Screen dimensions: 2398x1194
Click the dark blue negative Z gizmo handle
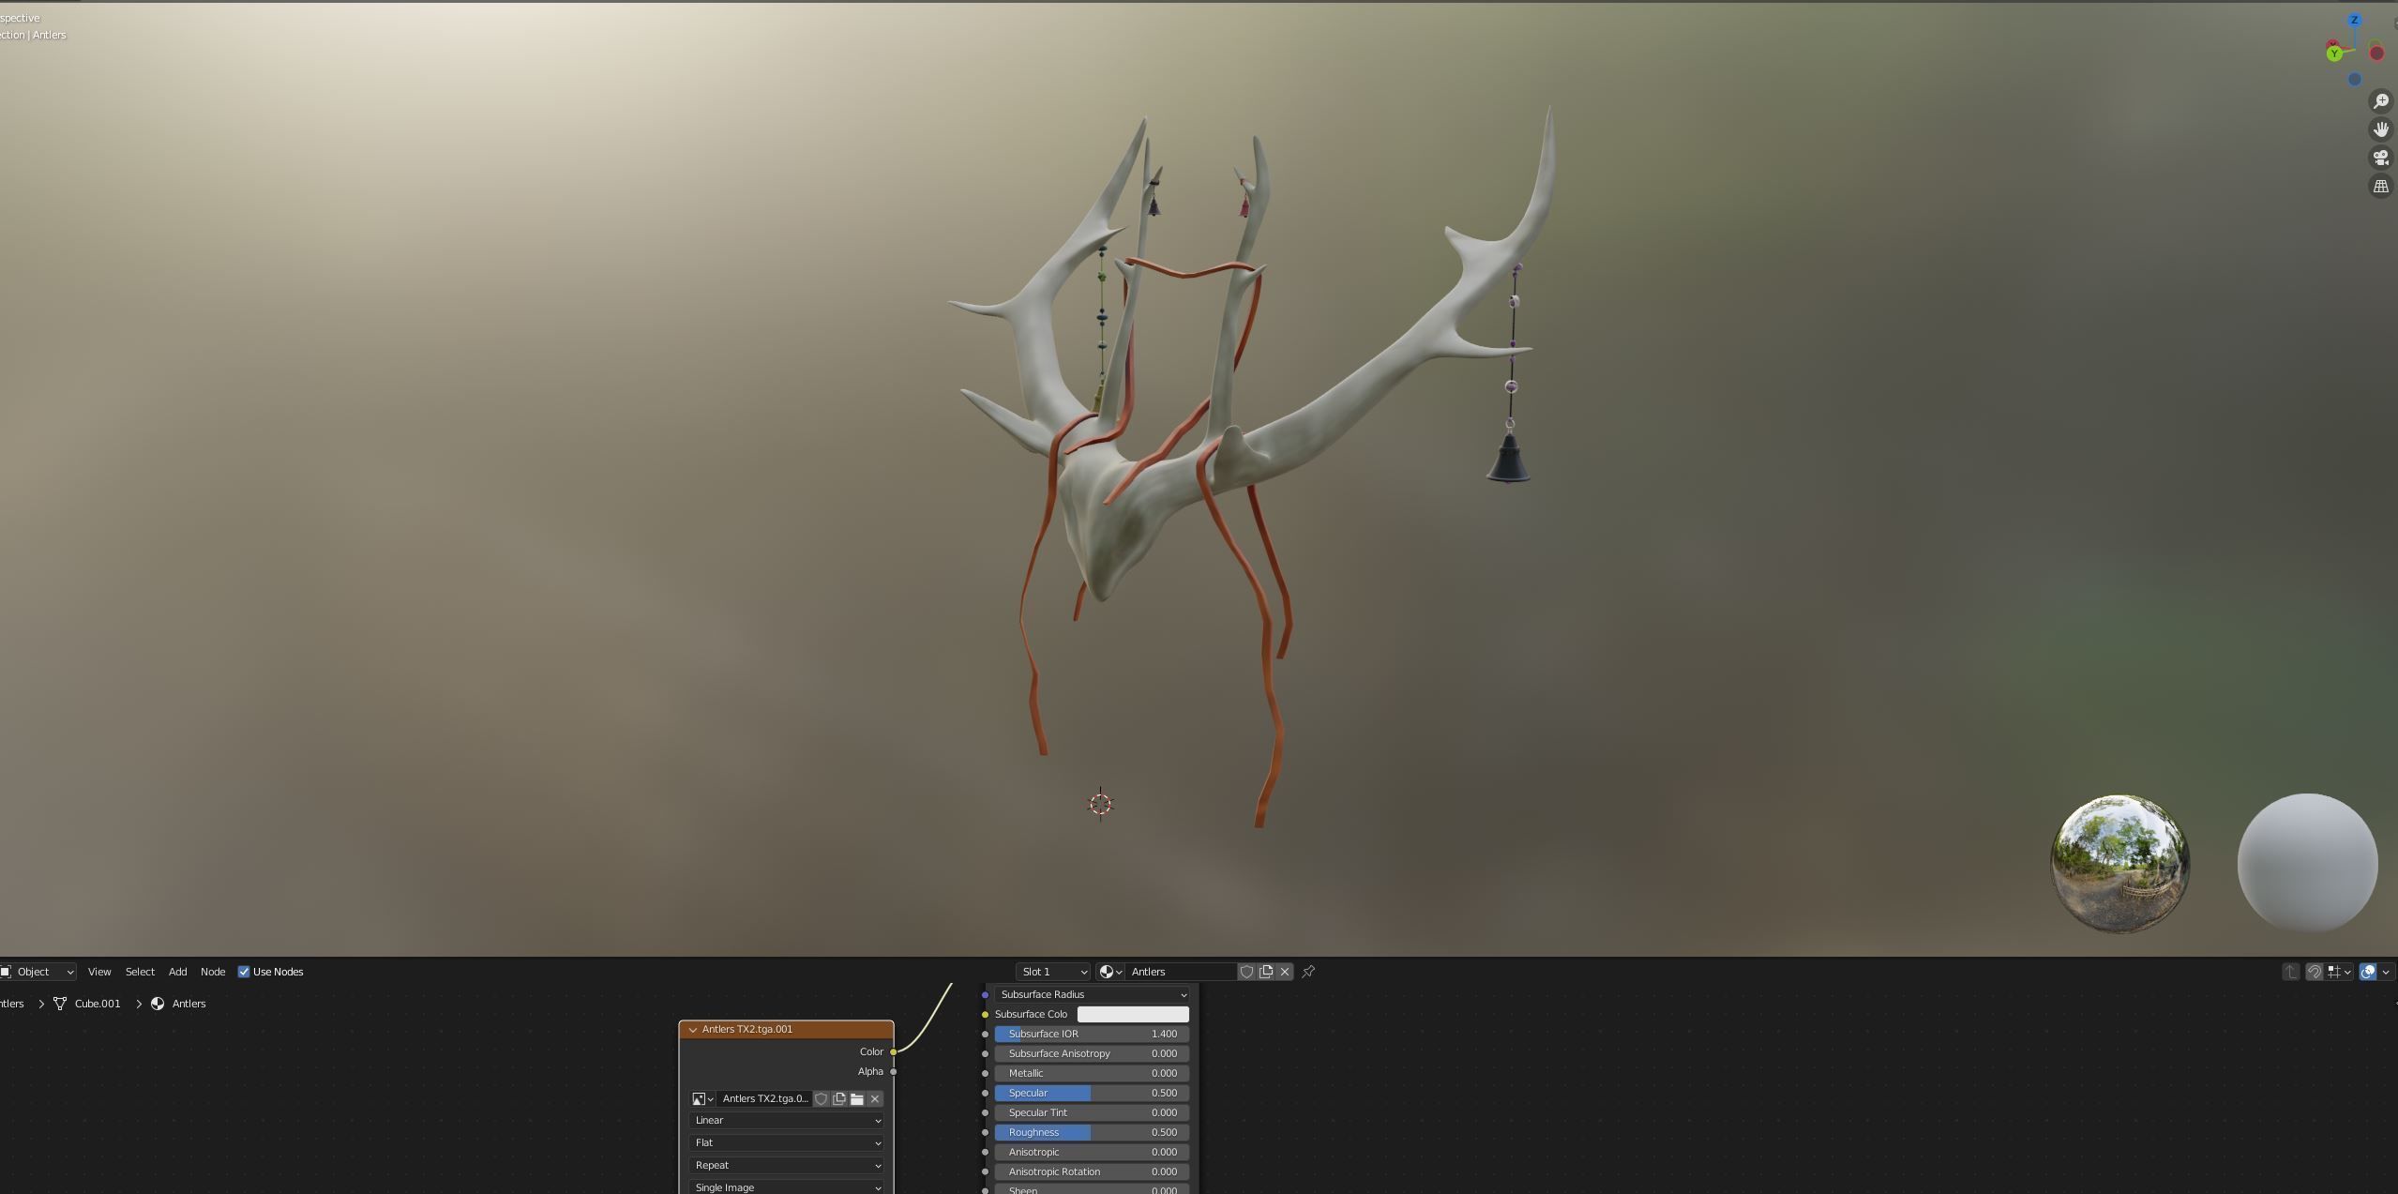pos(2354,80)
